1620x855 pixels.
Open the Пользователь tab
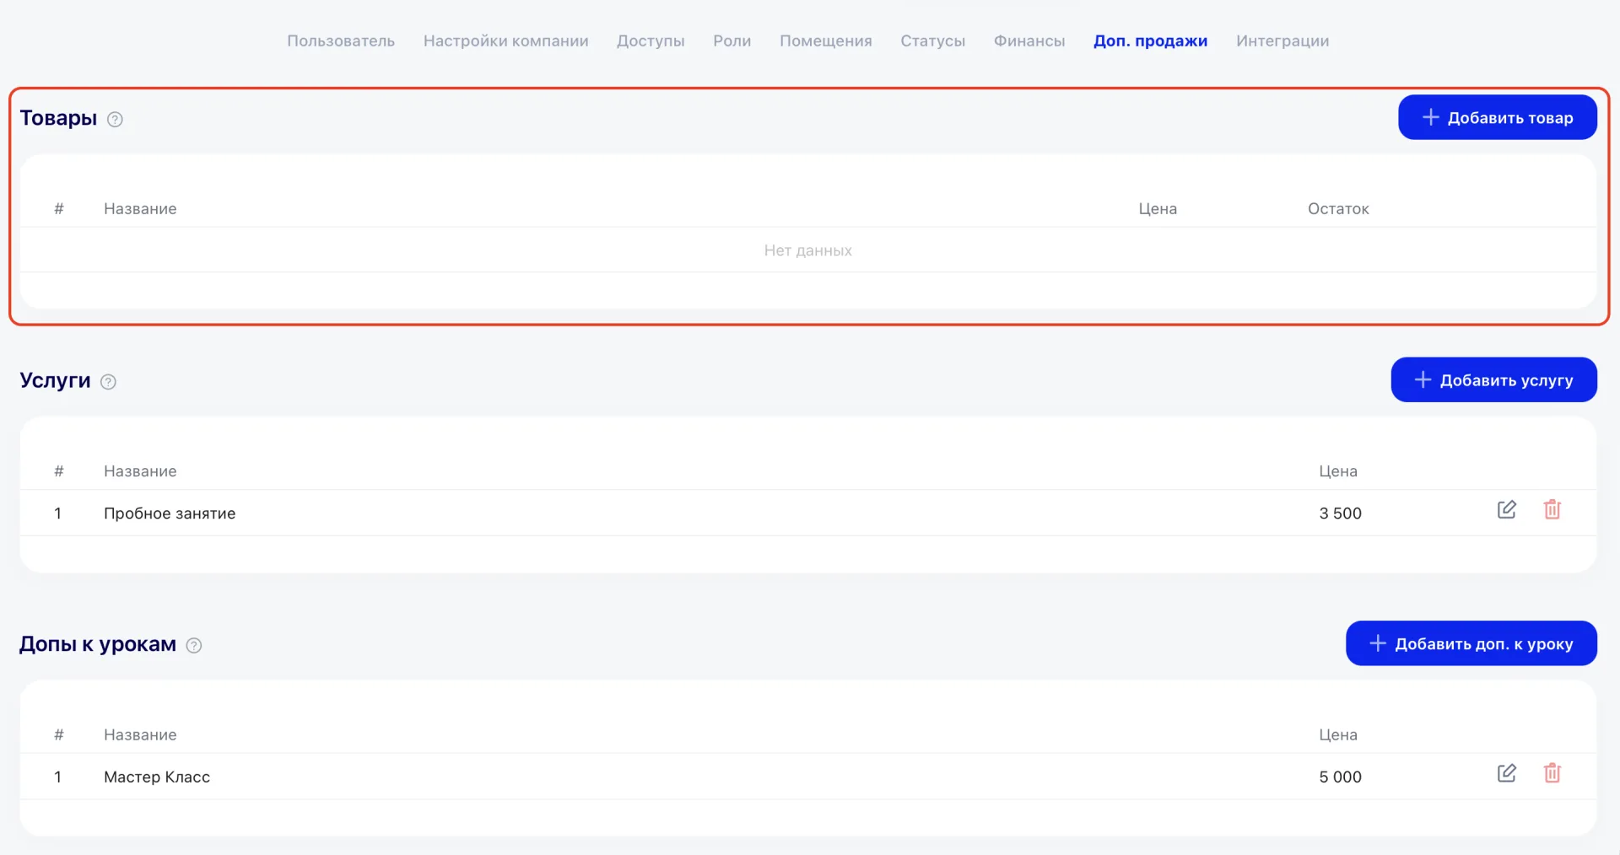341,40
